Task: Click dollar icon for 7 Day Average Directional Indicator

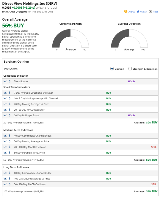Action: point(10,93)
